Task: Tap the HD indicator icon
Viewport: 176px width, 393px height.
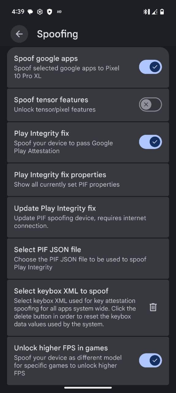Action: pos(59,12)
